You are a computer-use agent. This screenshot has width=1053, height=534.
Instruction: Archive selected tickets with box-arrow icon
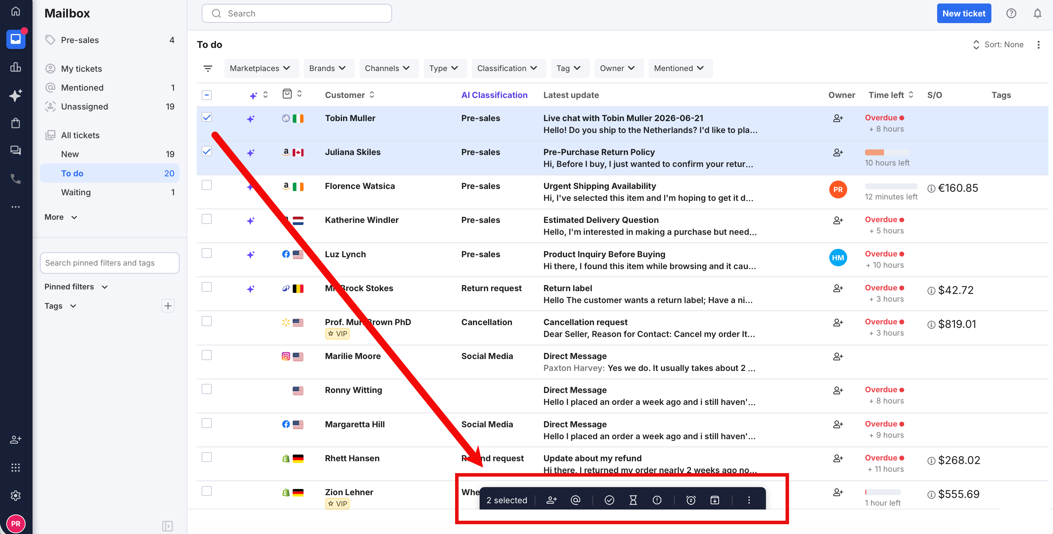pyautogui.click(x=715, y=500)
